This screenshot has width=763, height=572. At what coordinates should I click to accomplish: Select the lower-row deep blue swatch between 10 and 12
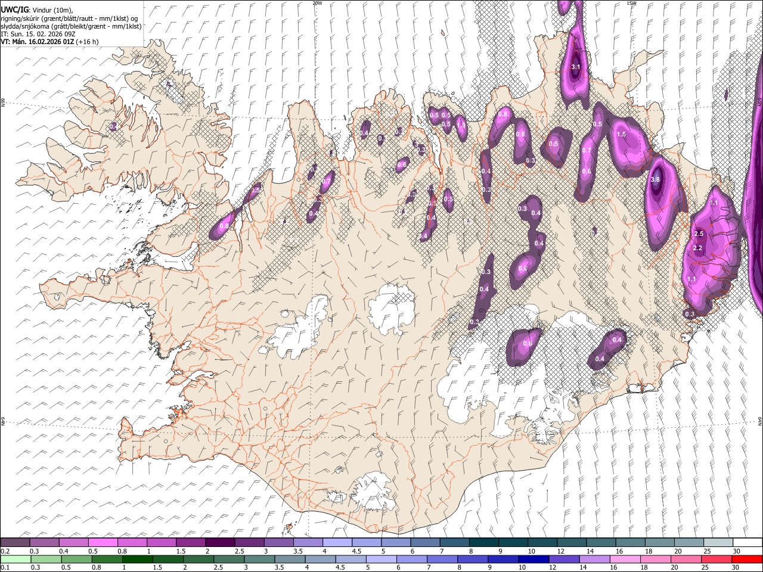click(535, 559)
